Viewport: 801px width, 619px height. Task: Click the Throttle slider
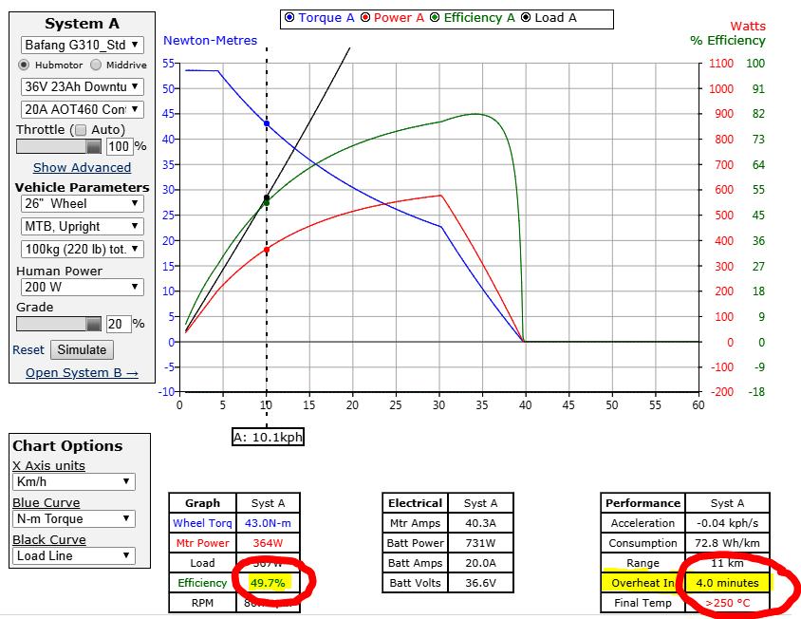pos(59,147)
